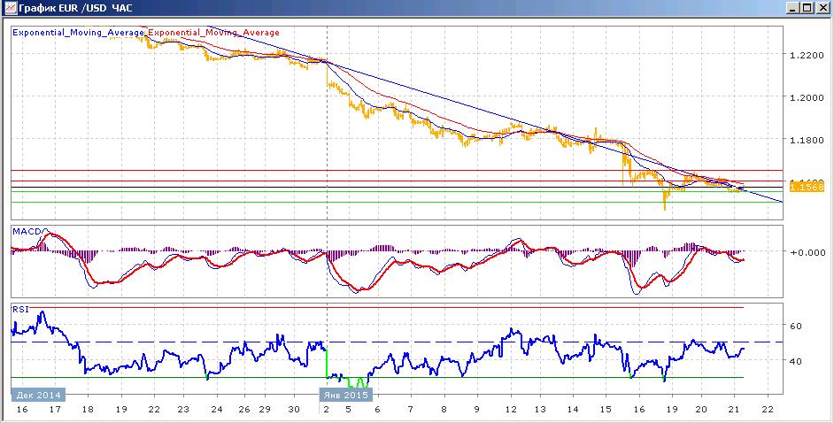Screen dimensions: 834x423
Task: Click the 1.1800 price axis label
Action: coord(808,142)
